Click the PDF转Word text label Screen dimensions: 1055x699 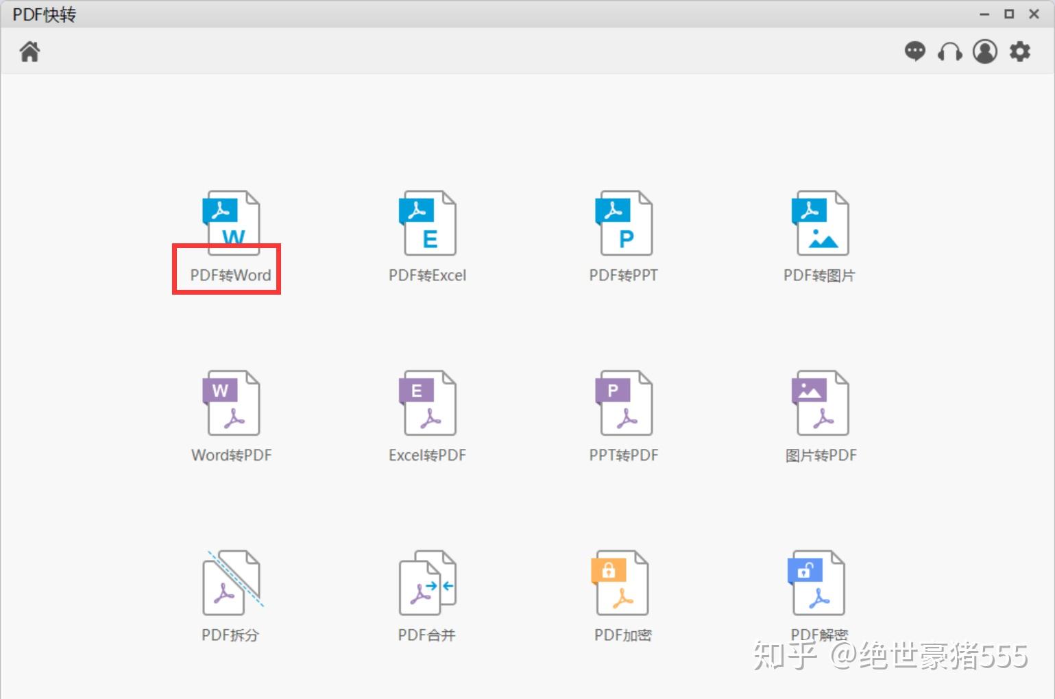click(231, 275)
